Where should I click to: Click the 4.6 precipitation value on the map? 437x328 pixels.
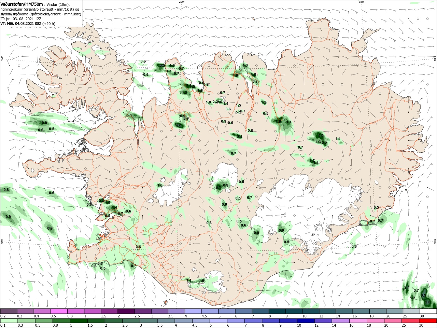172,66
